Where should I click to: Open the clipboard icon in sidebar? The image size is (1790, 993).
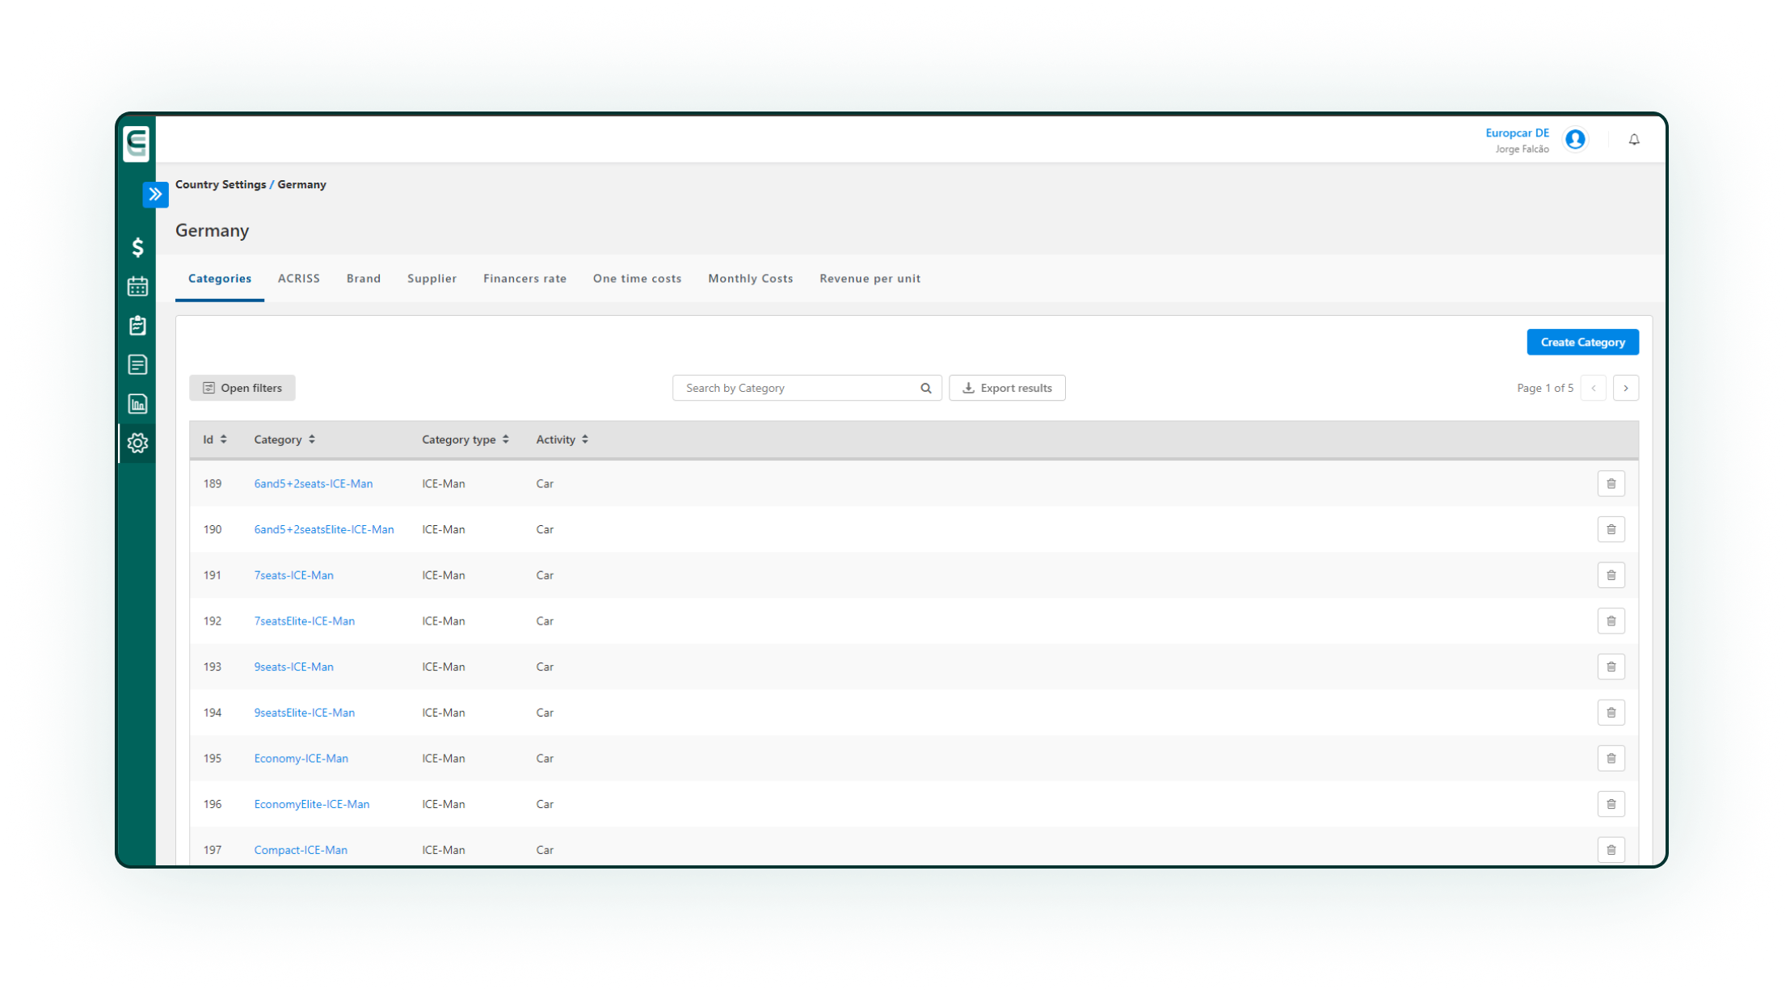(137, 325)
